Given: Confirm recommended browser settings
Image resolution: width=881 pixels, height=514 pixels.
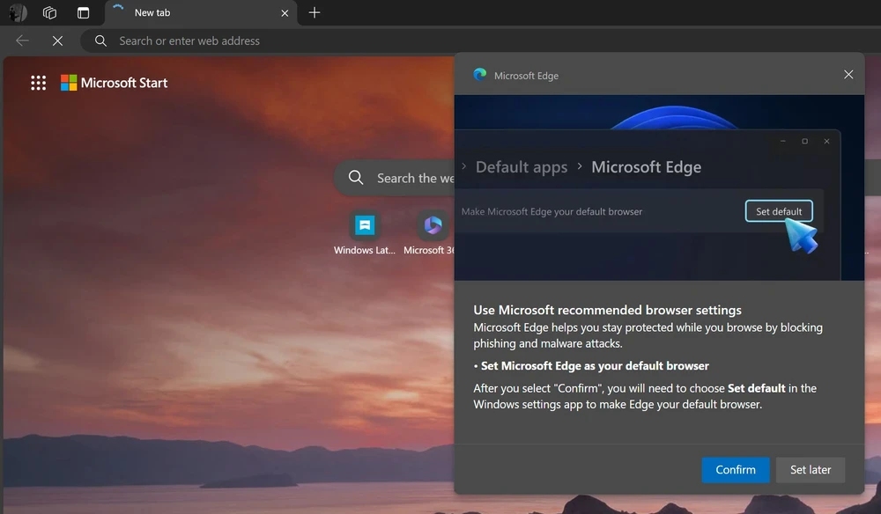Looking at the screenshot, I should [736, 470].
